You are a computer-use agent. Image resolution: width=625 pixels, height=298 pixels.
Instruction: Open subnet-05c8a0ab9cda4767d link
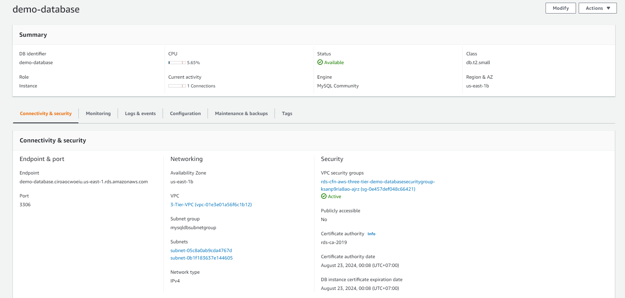coord(201,250)
